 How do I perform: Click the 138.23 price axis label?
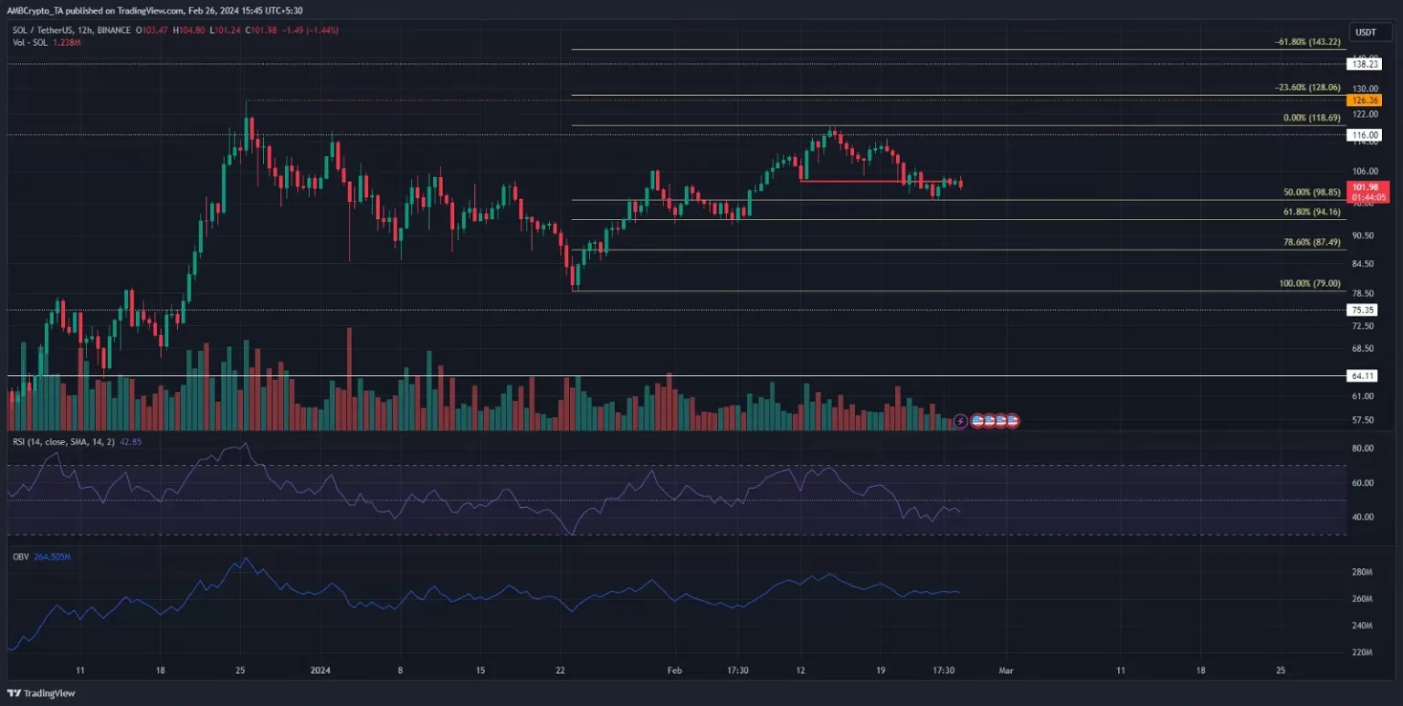coord(1364,64)
